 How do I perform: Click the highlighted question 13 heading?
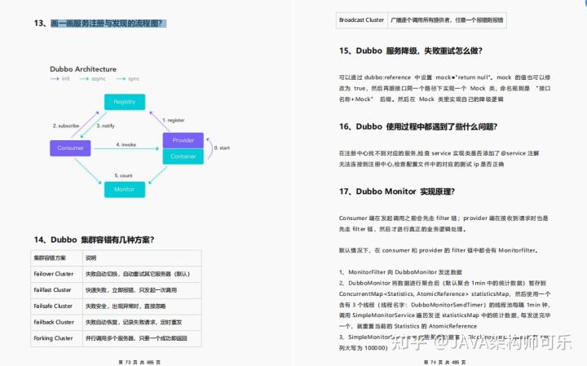pyautogui.click(x=108, y=23)
